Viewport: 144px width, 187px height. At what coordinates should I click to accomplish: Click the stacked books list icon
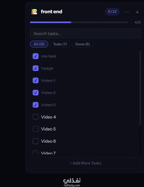(x=34, y=12)
